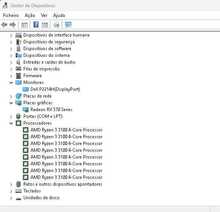Expand Dispositivos de segurança node
This screenshot has width=220, height=212.
click(11, 42)
